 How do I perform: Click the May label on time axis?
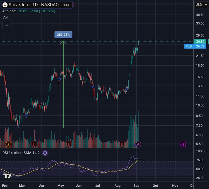click(x=61, y=186)
